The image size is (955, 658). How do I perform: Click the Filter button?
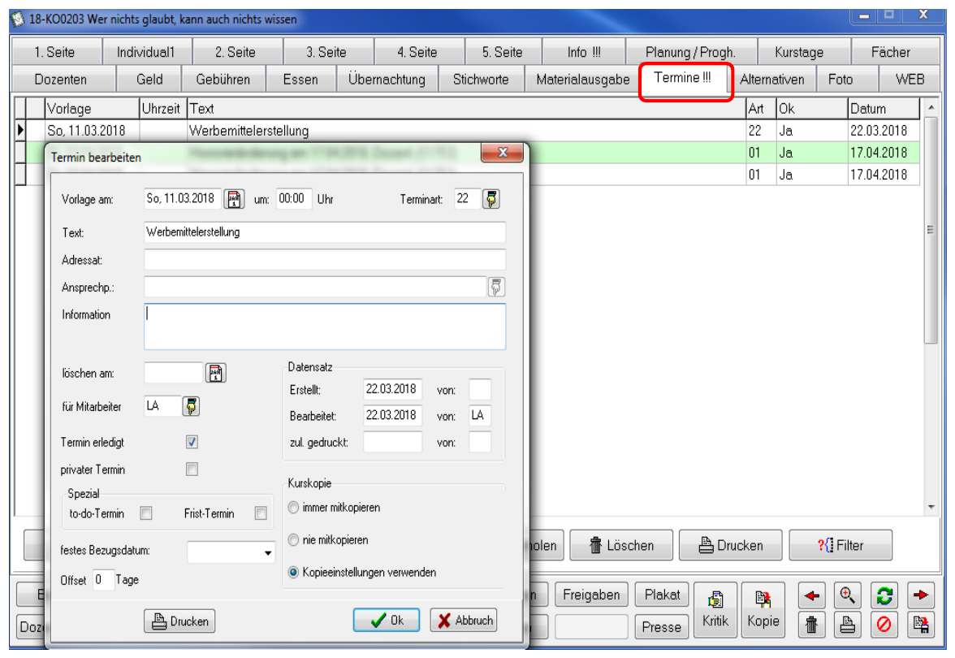tap(840, 545)
